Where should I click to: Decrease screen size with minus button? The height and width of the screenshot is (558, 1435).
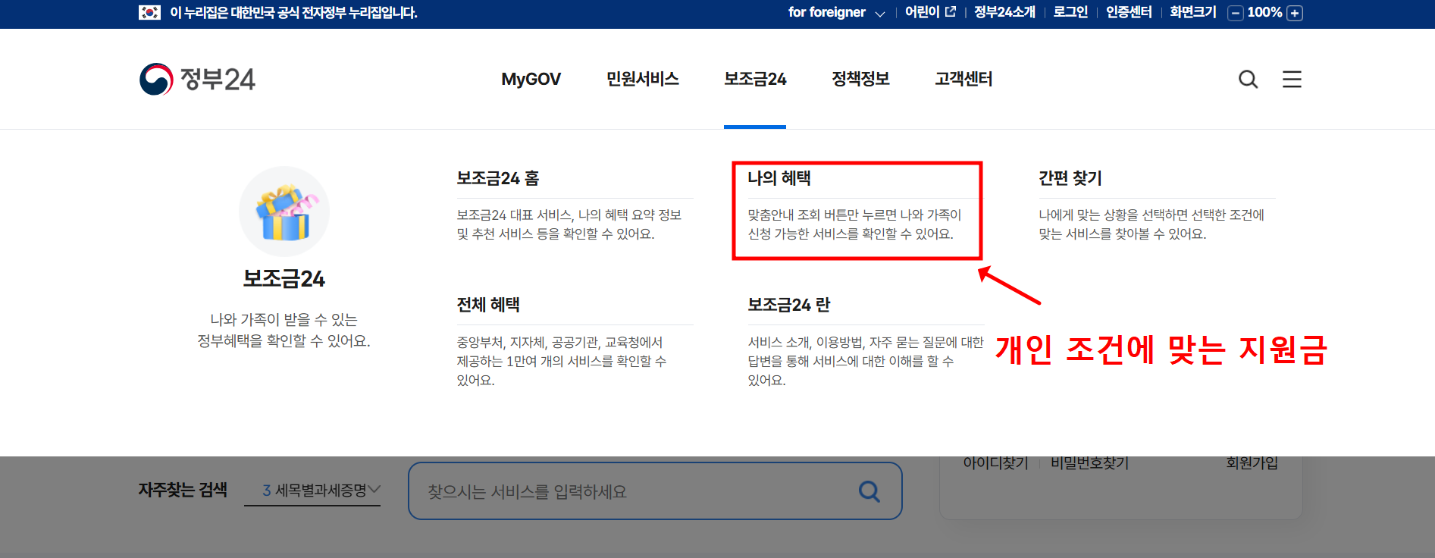1236,13
